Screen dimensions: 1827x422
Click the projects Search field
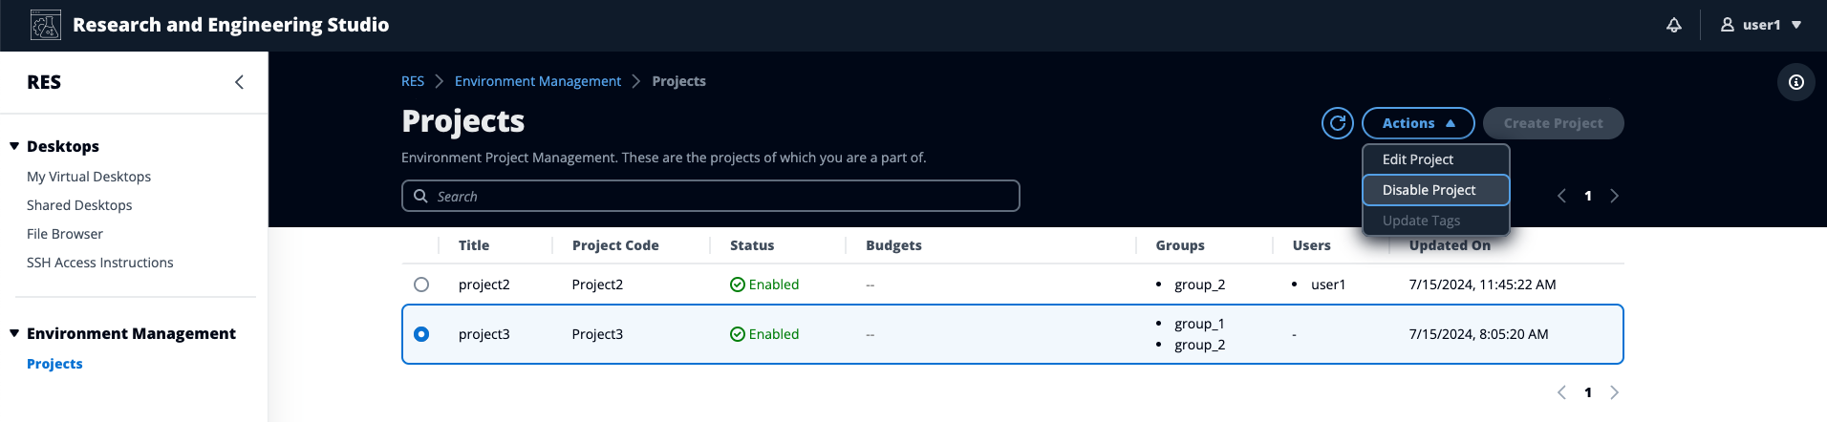711,196
